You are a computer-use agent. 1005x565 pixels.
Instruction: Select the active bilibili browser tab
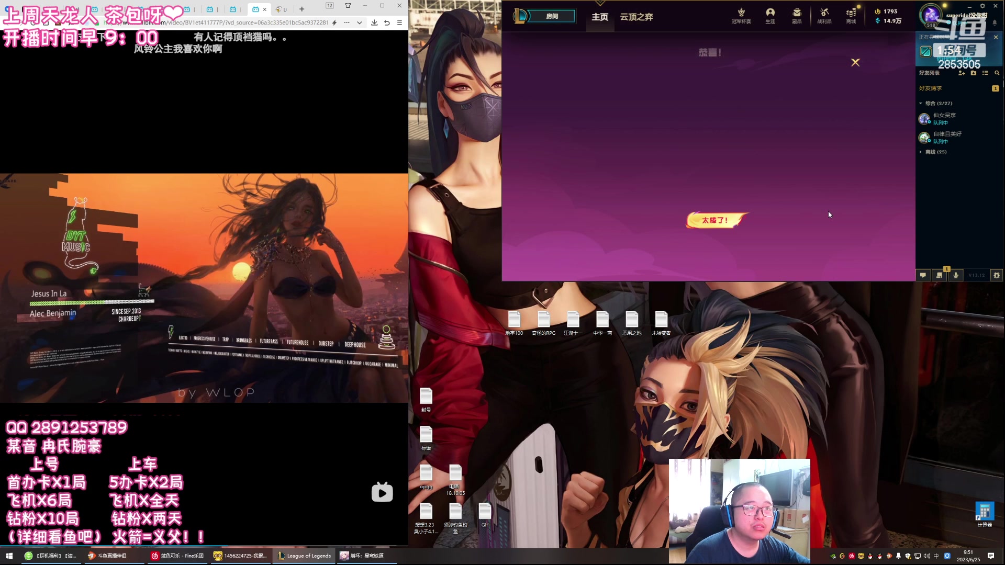tap(259, 9)
